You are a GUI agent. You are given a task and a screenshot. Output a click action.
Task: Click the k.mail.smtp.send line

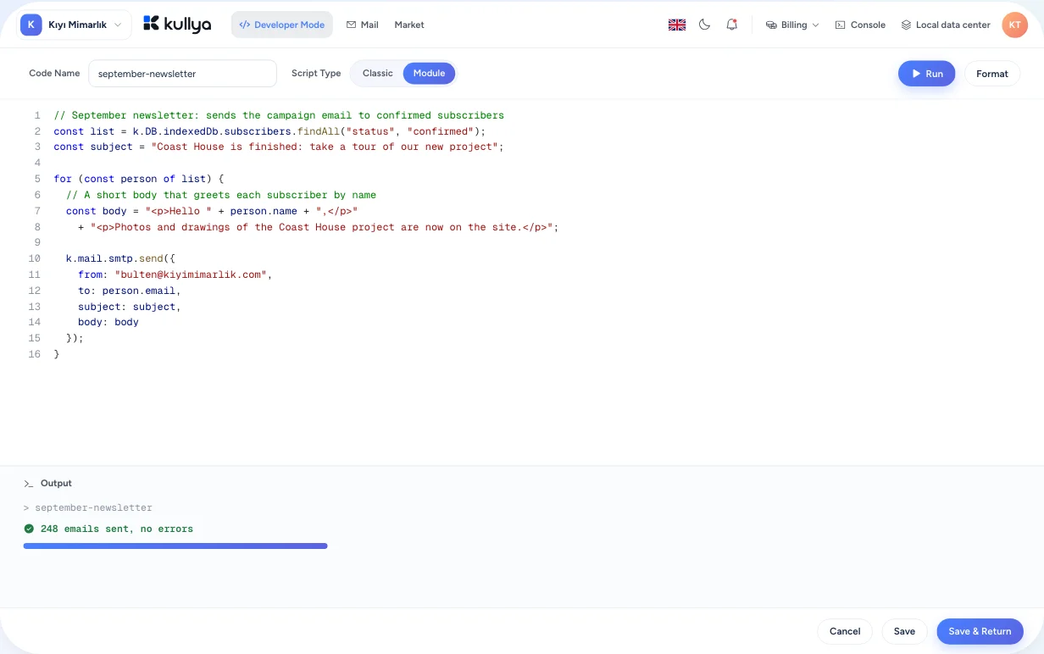pyautogui.click(x=120, y=258)
